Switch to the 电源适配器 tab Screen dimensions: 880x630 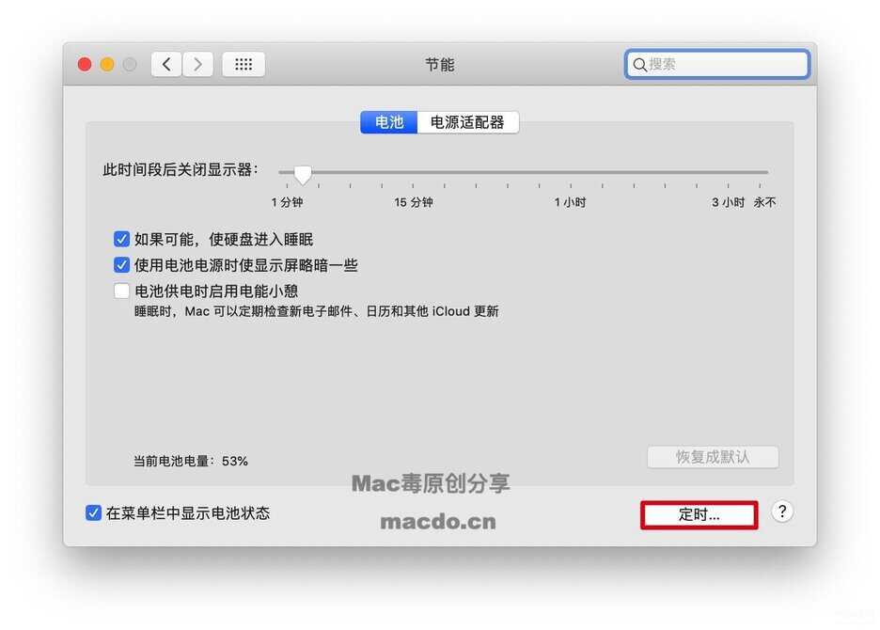467,122
